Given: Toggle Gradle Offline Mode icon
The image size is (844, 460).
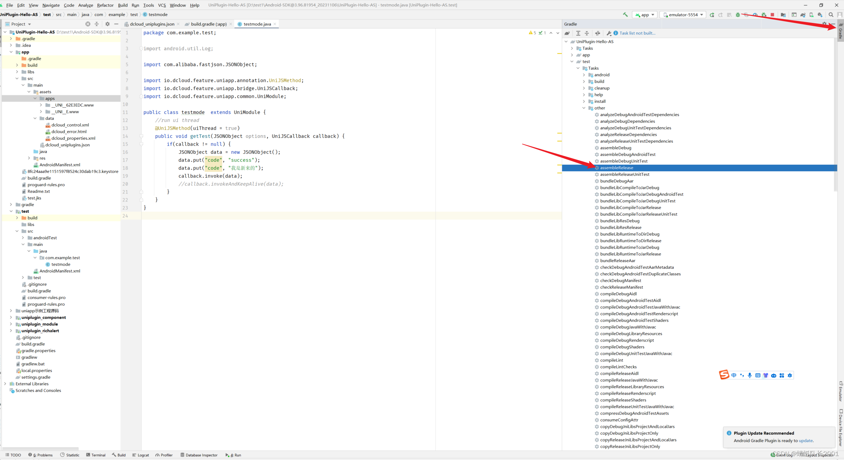Looking at the screenshot, I should 598,33.
